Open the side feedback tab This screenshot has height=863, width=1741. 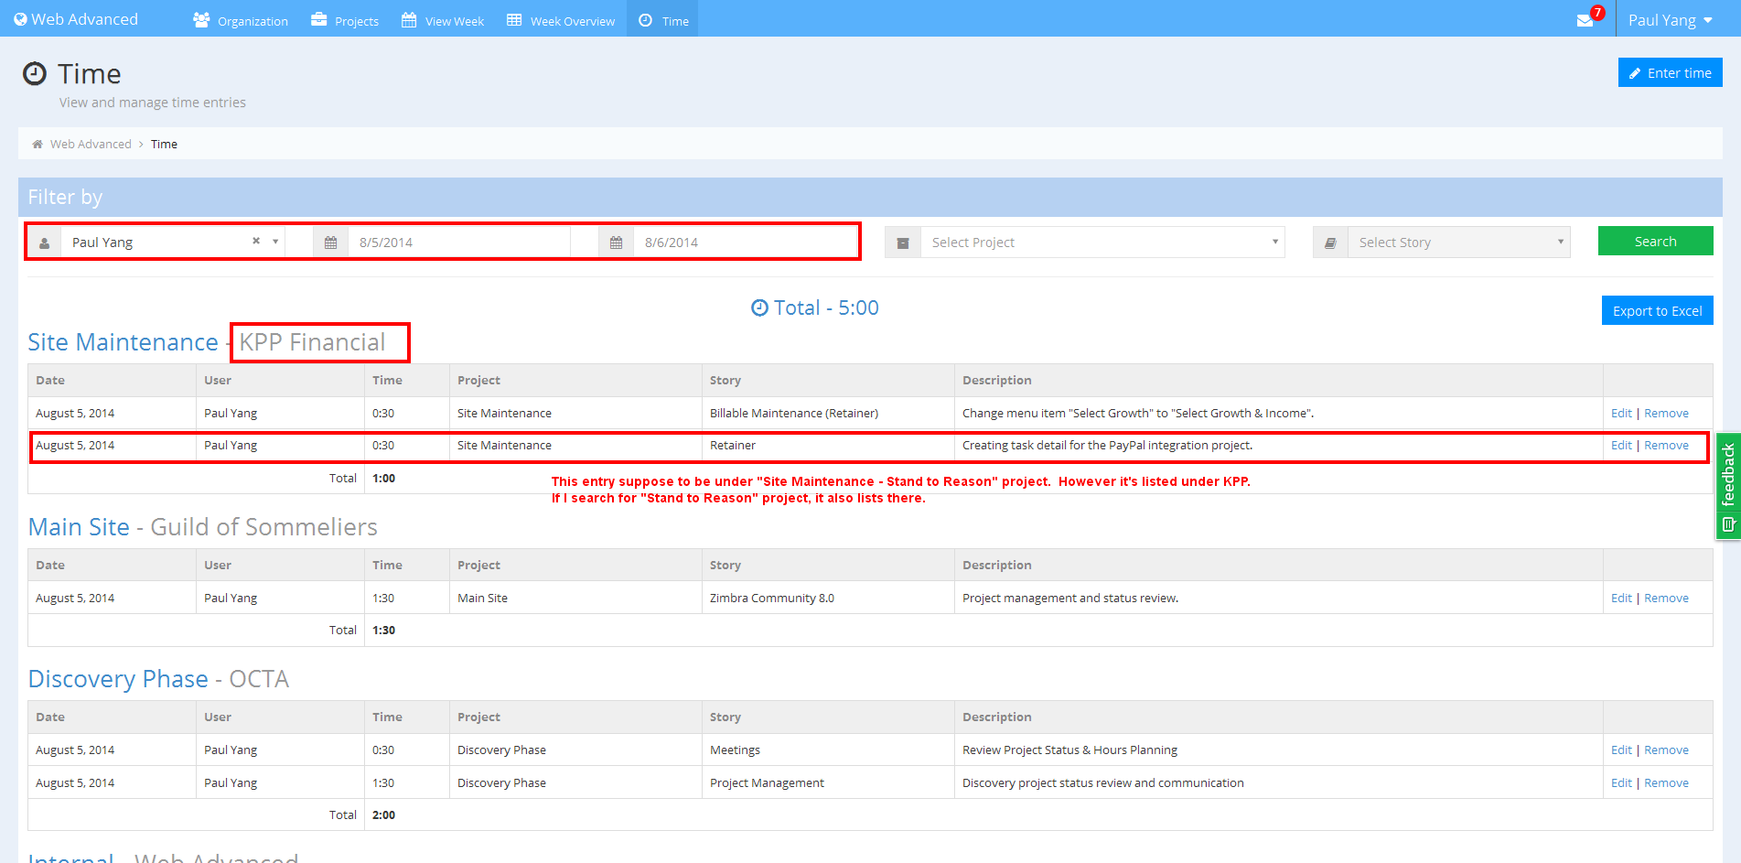pos(1727,485)
